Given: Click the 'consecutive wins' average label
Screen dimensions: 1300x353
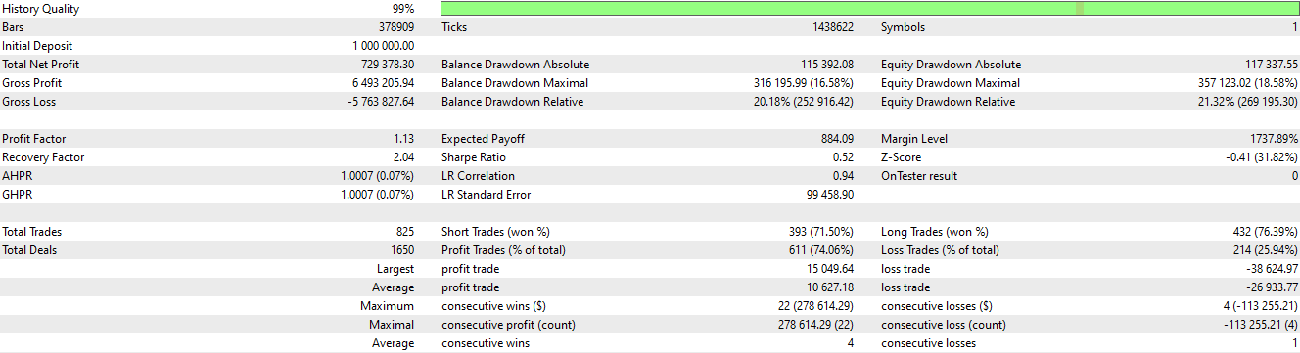Looking at the screenshot, I should (486, 343).
